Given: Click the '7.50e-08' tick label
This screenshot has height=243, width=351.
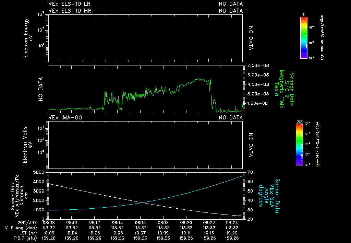Looking at the screenshot, I should [x=258, y=66].
